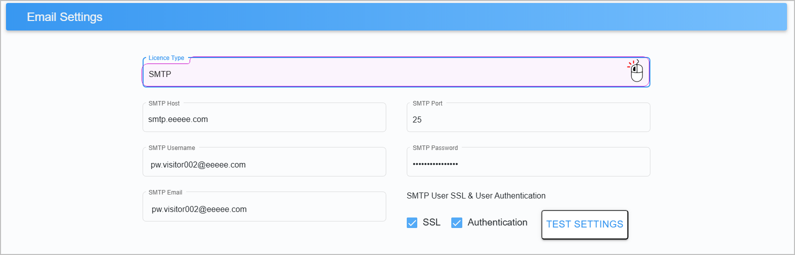795x255 pixels.
Task: Click the SMTP Port field label
Action: 428,103
